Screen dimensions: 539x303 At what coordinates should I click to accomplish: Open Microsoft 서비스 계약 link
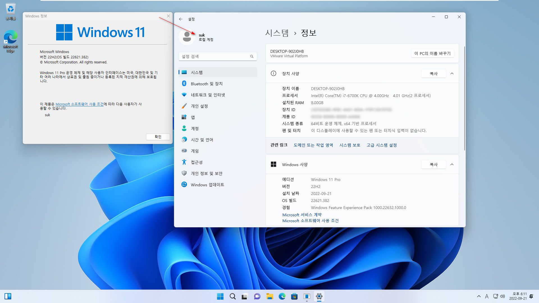[302, 215]
